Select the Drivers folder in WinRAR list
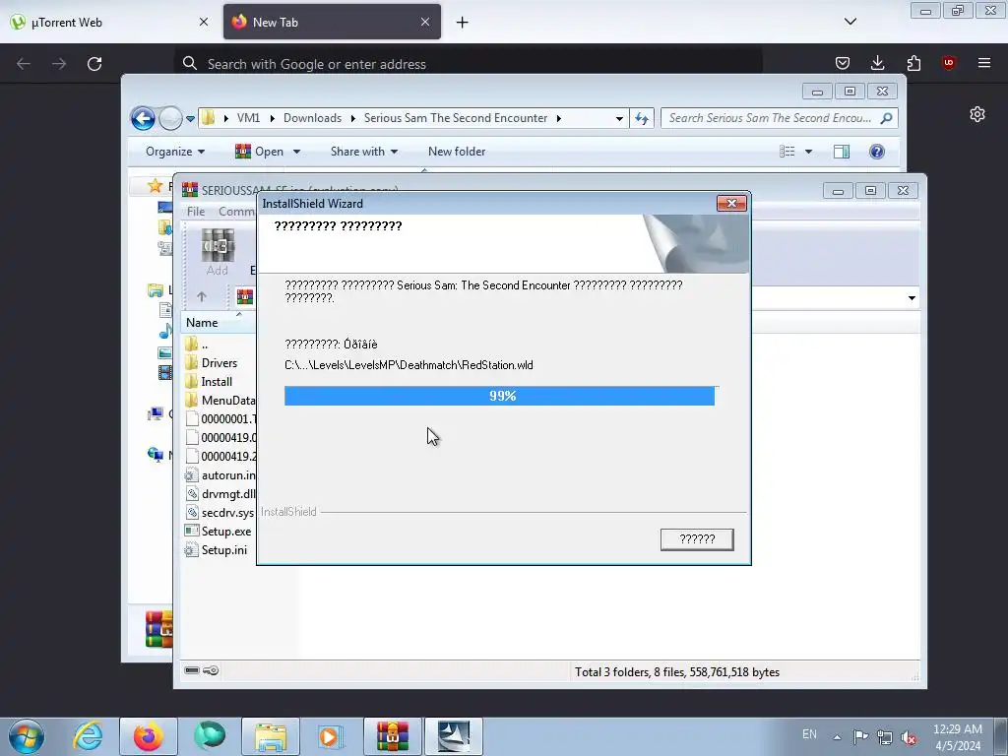The image size is (1008, 756). [220, 363]
